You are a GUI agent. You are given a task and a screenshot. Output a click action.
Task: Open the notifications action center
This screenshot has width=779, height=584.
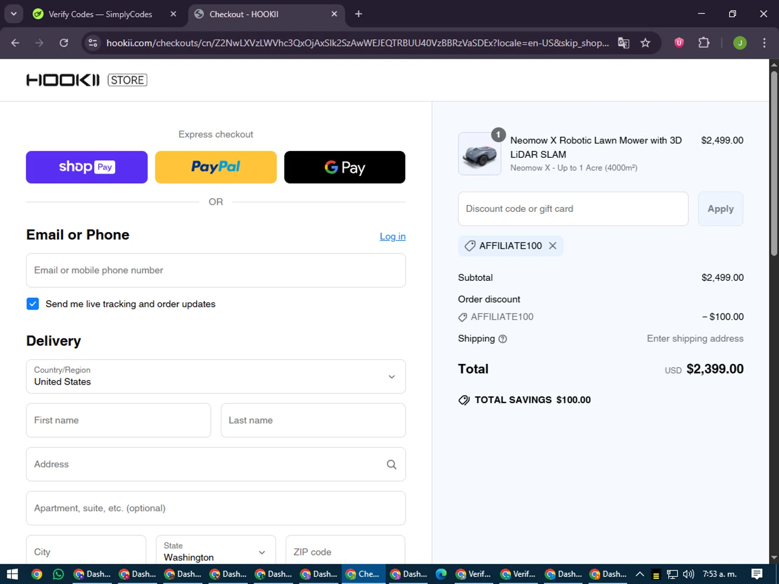[757, 574]
